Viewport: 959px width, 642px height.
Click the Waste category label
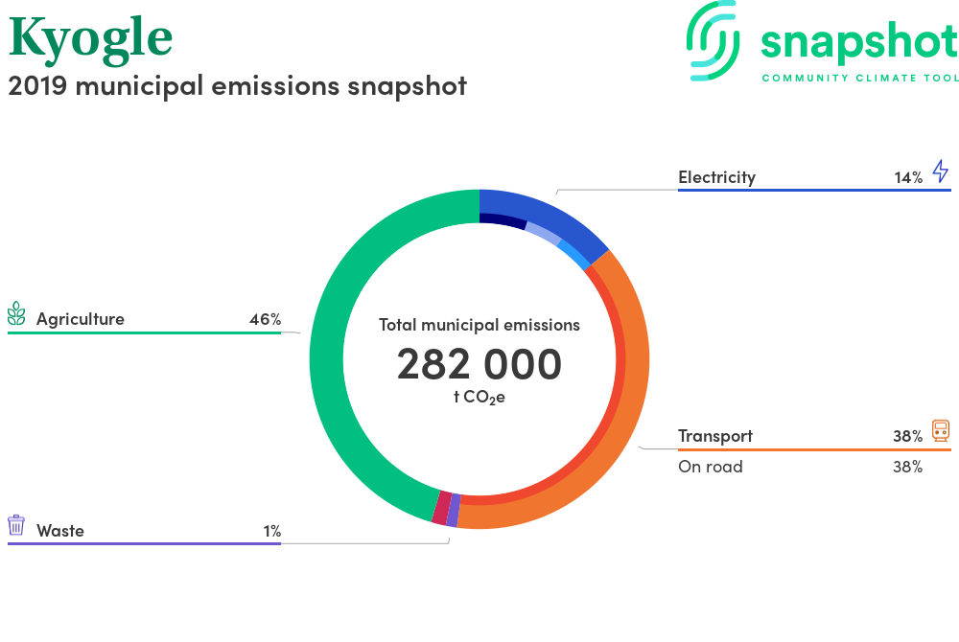[59, 531]
